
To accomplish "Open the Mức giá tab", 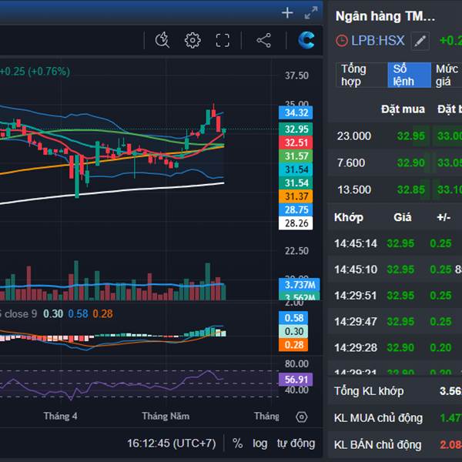I will pos(447,75).
